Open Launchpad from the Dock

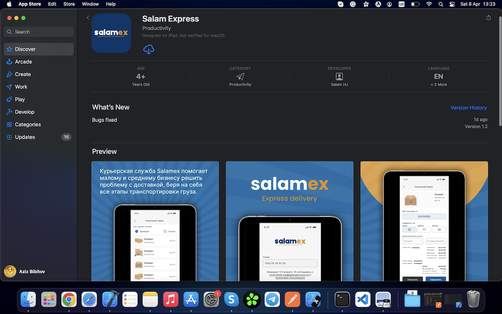(x=49, y=299)
